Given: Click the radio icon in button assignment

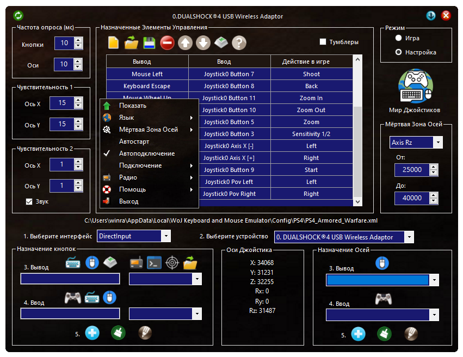Looking at the screenshot, I should [137, 262].
